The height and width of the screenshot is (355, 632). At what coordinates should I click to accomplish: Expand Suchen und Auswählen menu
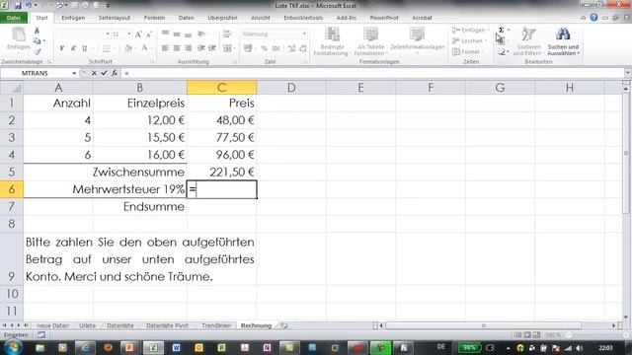(563, 41)
